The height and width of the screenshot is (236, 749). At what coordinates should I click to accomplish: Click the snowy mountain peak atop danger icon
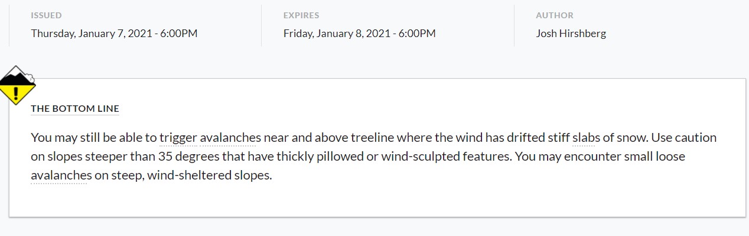[18, 75]
